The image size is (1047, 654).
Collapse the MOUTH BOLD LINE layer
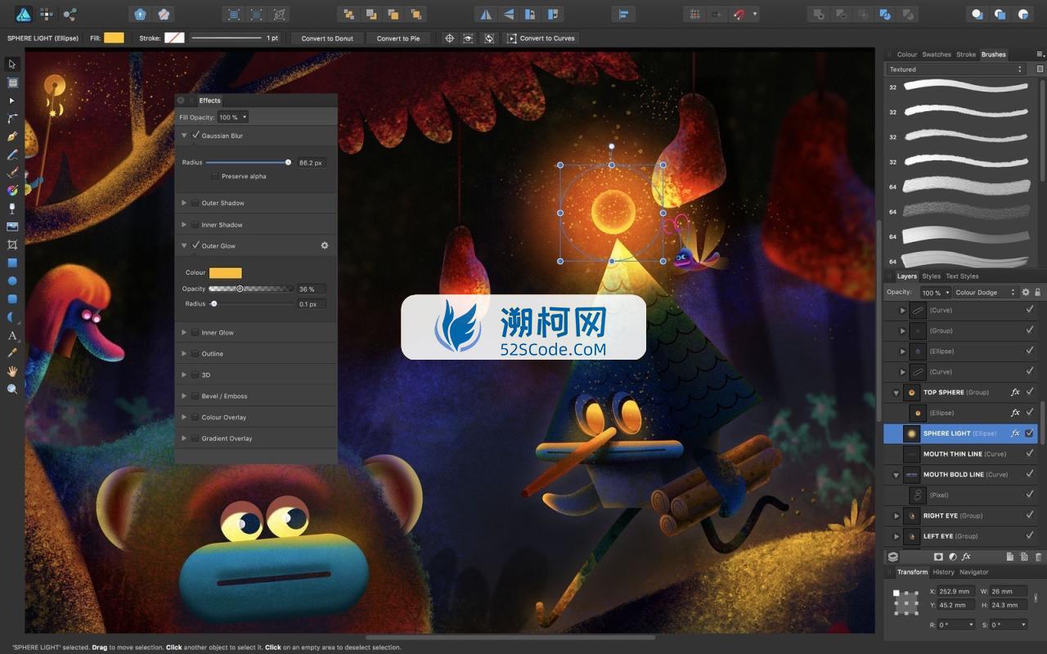(896, 475)
